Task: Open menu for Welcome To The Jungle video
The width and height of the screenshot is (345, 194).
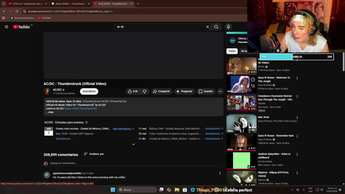Action: (x=297, y=78)
